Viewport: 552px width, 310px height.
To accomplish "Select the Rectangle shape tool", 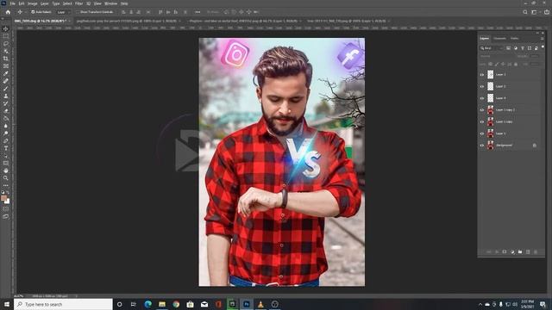I will [6, 163].
